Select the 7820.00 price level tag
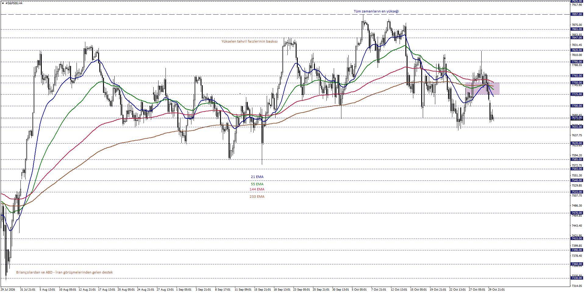 point(577,50)
